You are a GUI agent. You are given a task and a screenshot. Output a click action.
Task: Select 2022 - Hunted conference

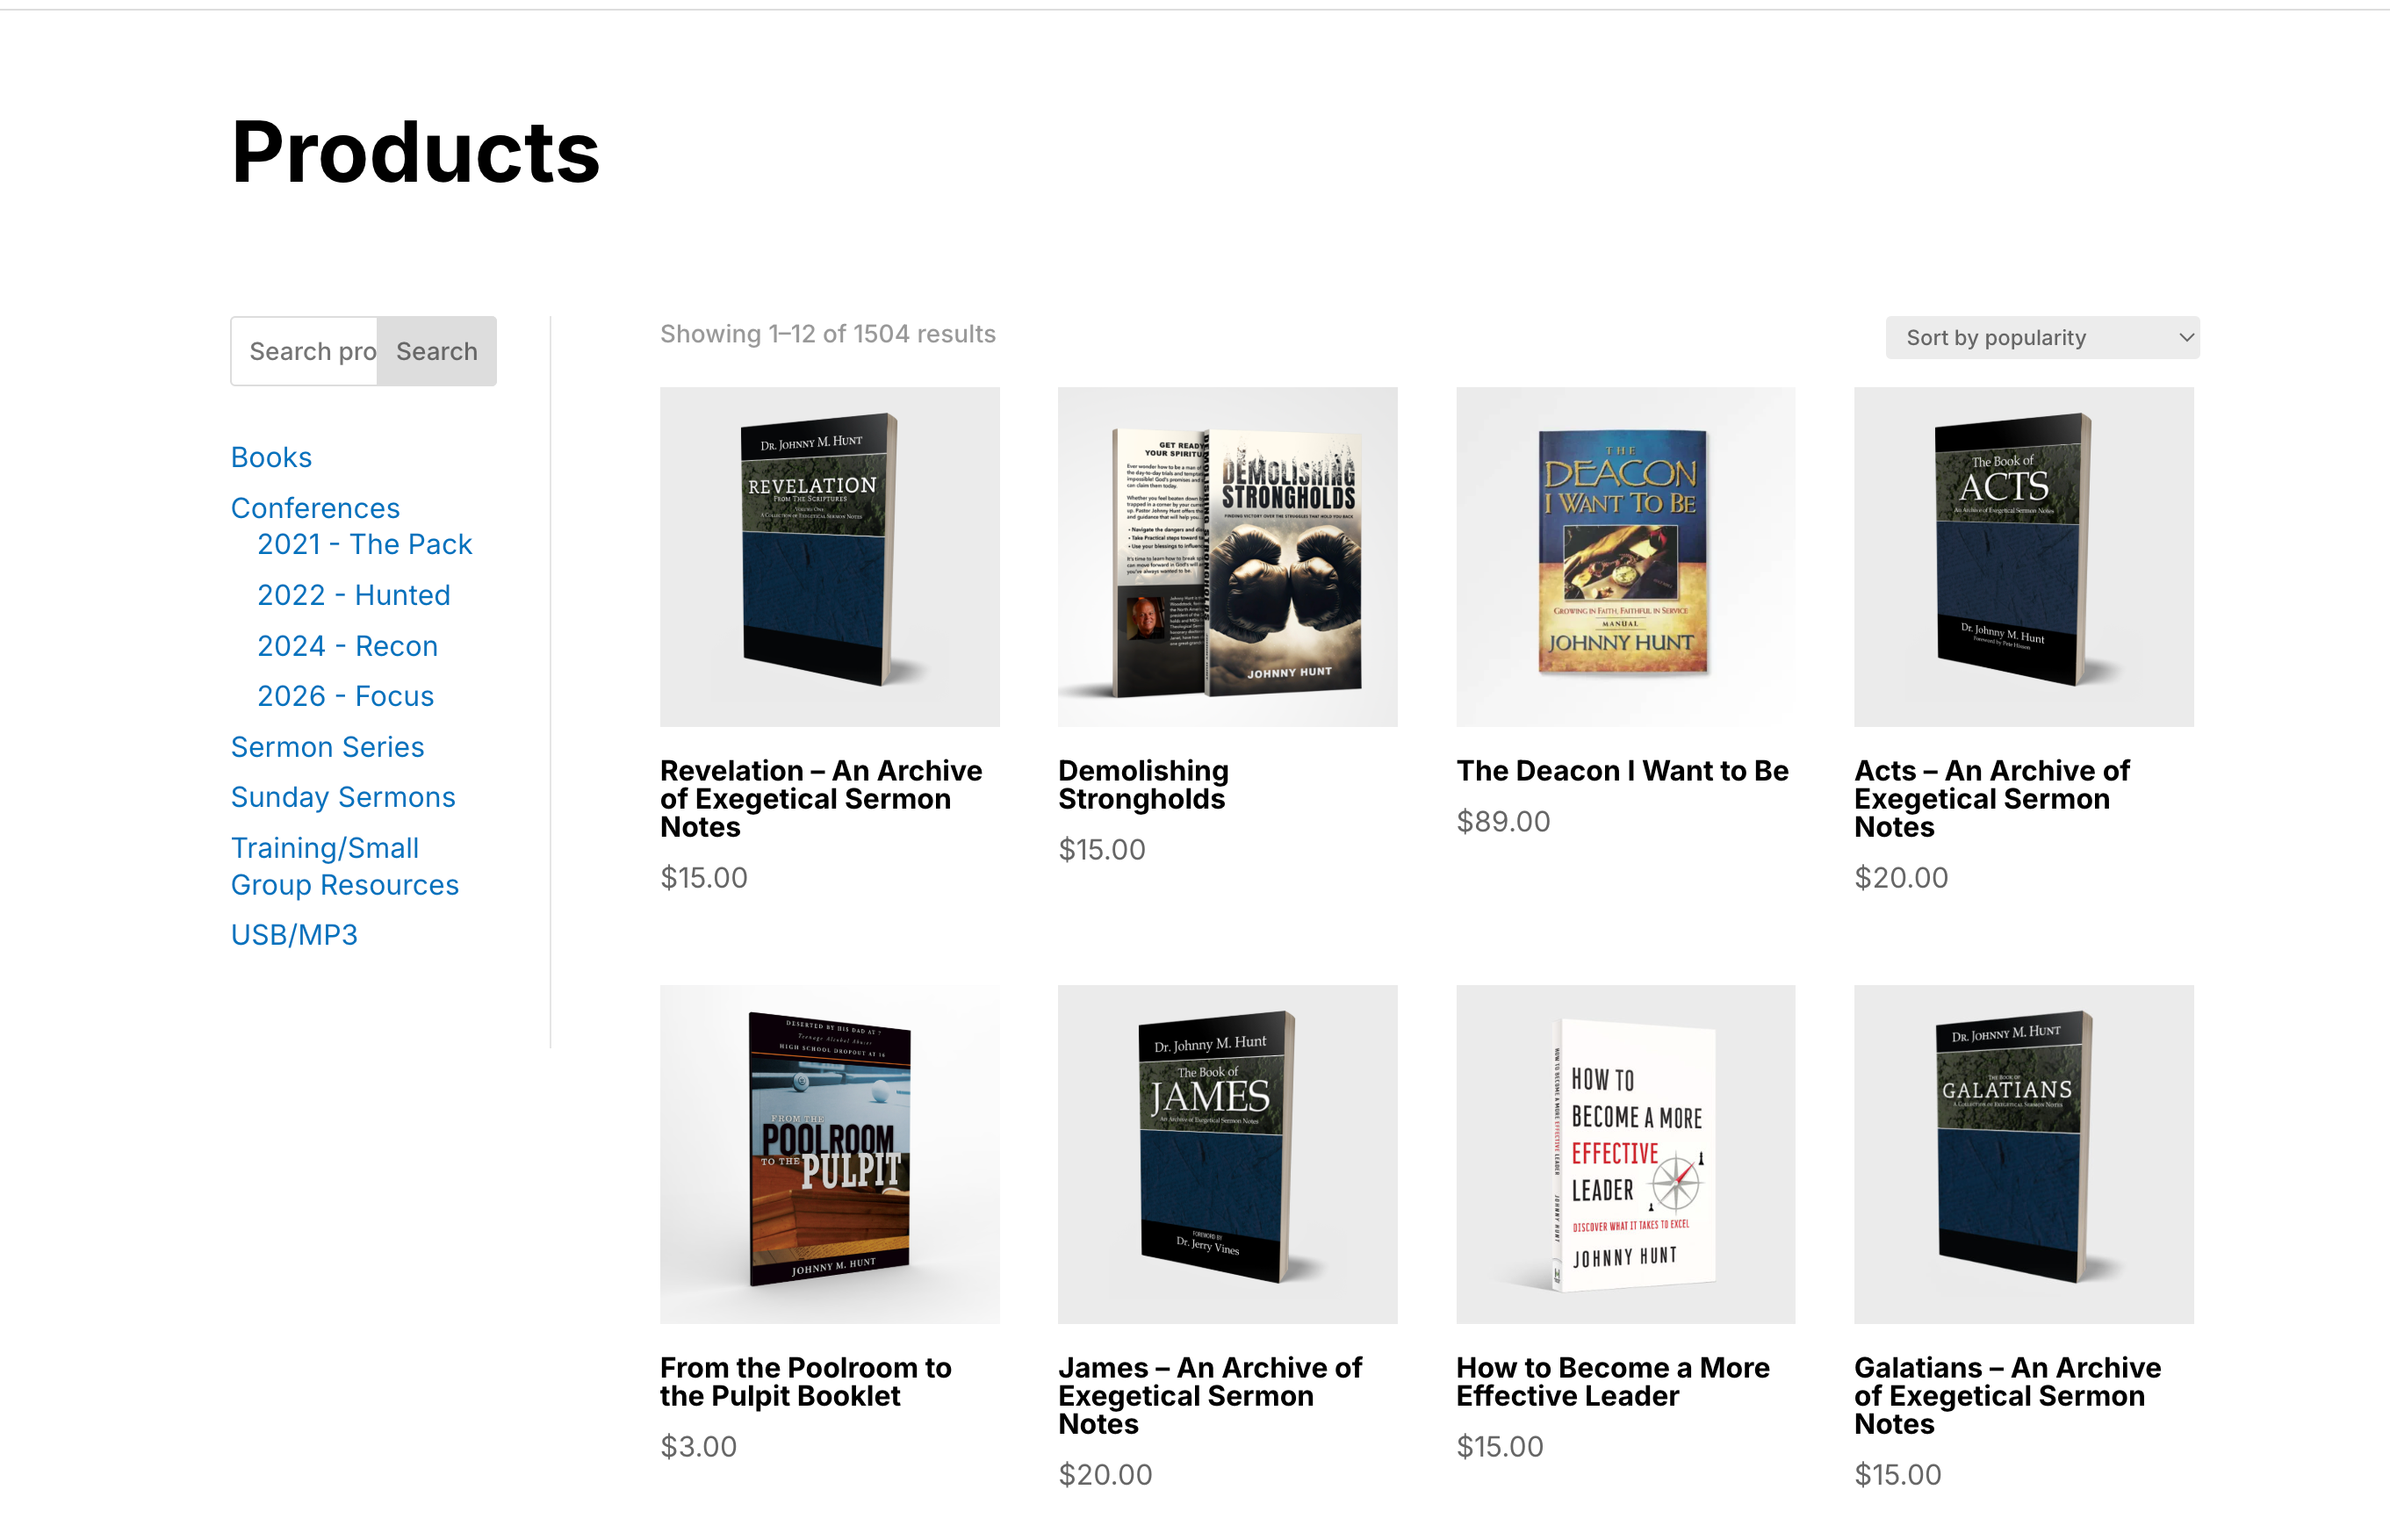tap(353, 595)
